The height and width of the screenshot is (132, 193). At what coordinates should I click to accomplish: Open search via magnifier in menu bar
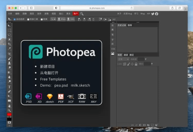click(x=82, y=14)
